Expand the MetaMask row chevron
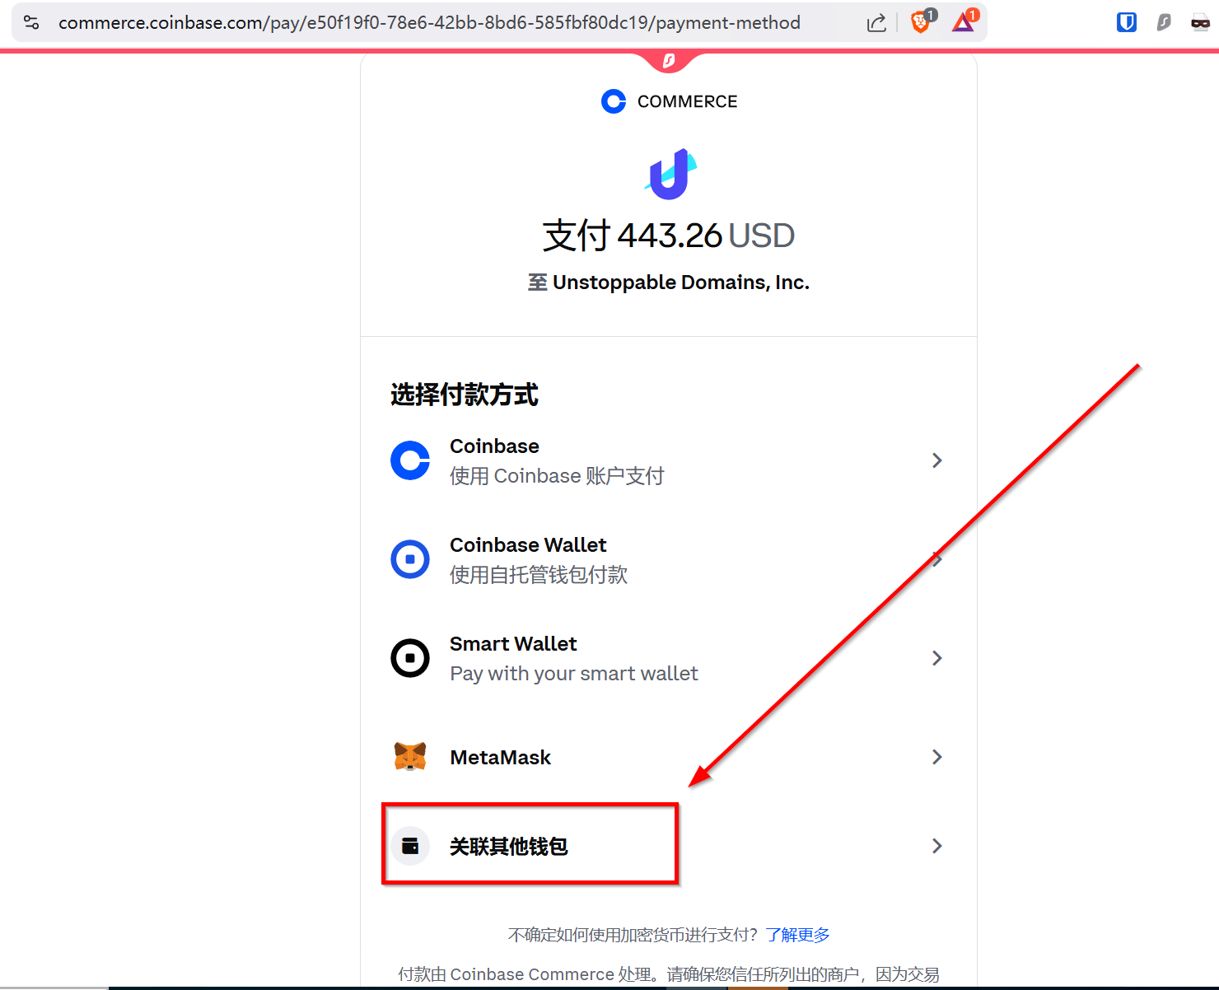 (936, 757)
